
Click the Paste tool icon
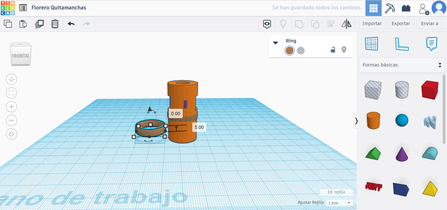tap(23, 24)
